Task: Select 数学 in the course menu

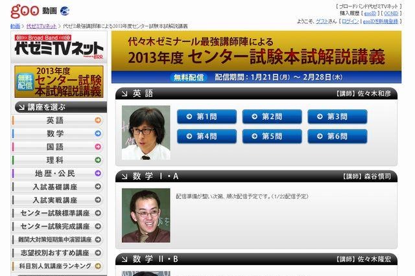Action: coord(57,133)
